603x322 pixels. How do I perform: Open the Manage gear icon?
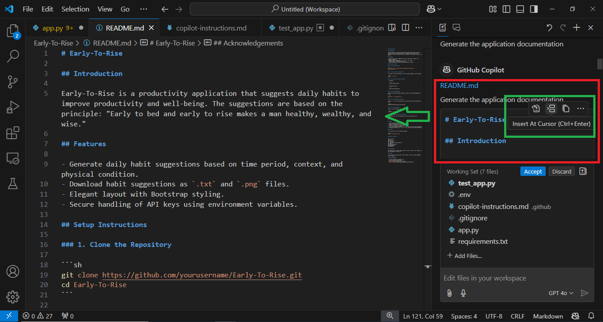13,296
